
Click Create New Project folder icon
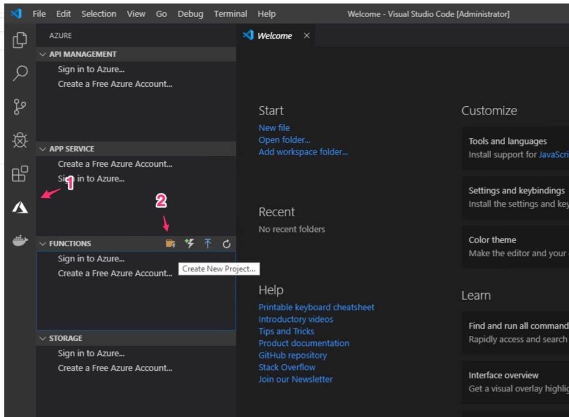click(171, 244)
